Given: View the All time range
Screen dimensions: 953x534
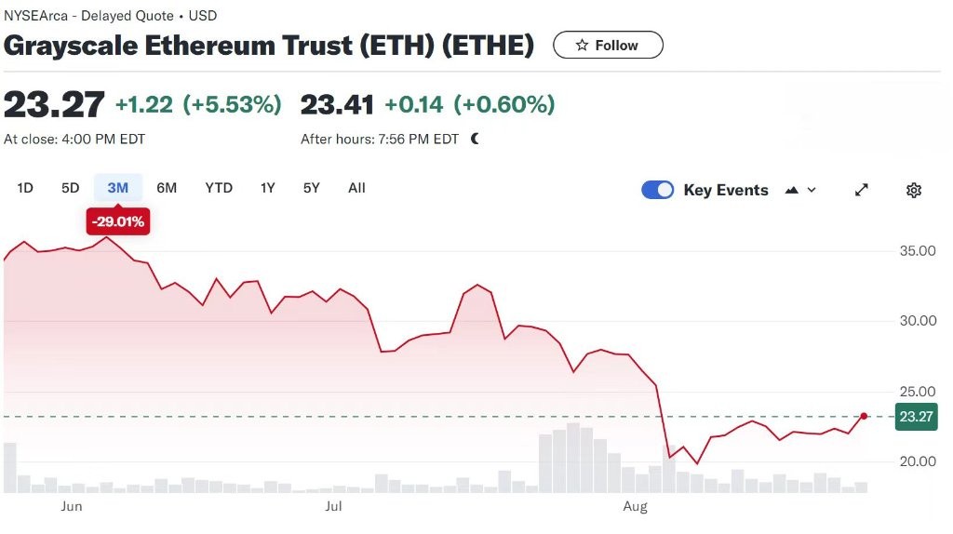Looking at the screenshot, I should pyautogui.click(x=356, y=188).
